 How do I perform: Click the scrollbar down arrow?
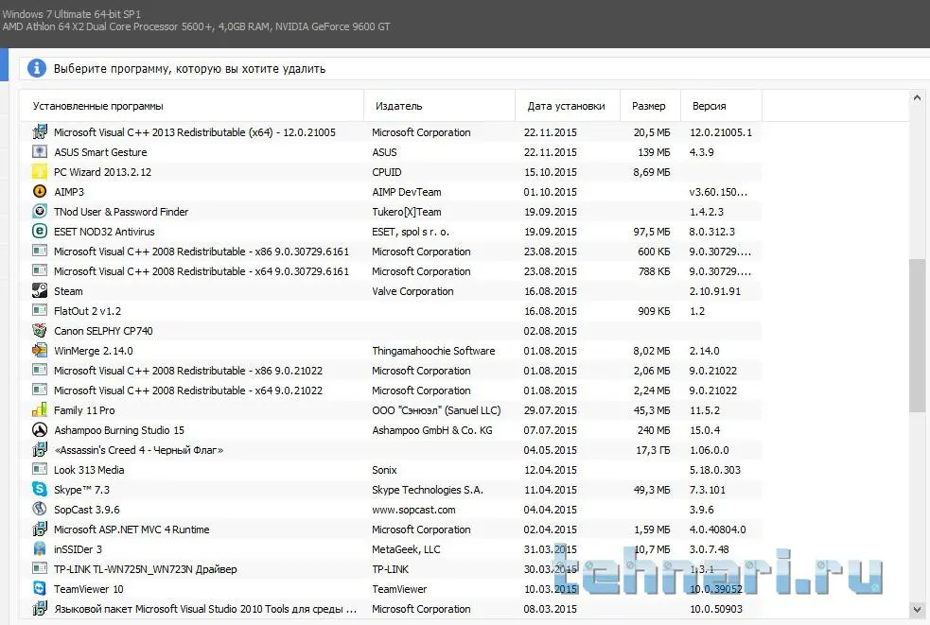click(x=917, y=610)
